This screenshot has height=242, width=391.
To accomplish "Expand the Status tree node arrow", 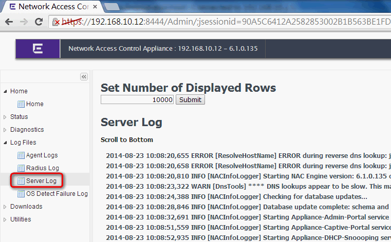I will [x=5, y=117].
